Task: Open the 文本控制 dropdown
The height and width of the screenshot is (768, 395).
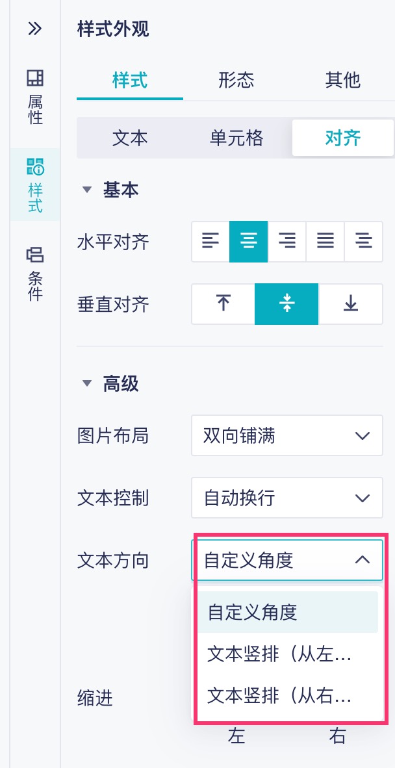Action: click(x=287, y=498)
